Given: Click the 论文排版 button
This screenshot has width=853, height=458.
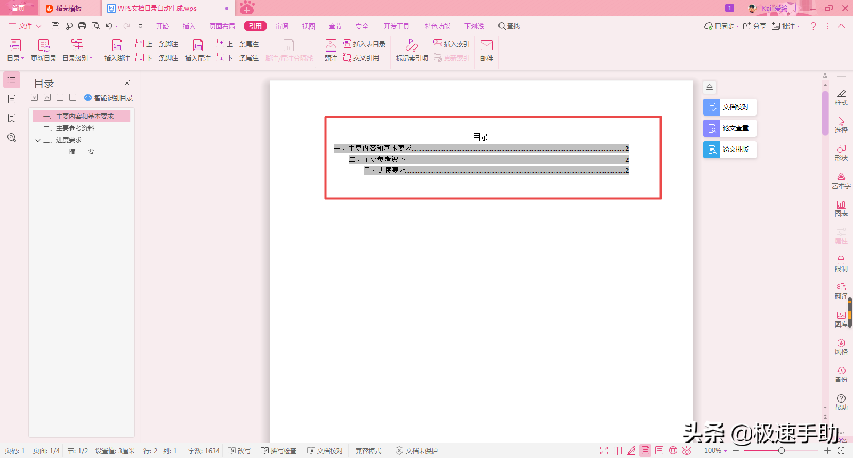Looking at the screenshot, I should coord(730,150).
